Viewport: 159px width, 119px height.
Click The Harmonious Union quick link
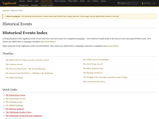coord(15,95)
